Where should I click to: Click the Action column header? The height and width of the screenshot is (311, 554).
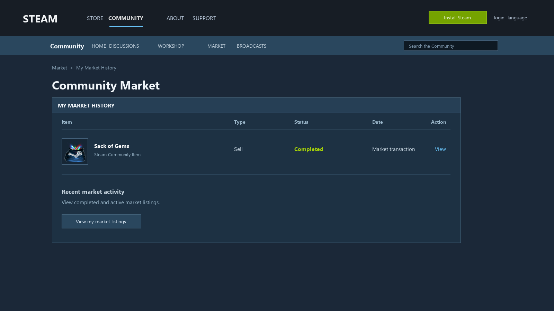point(438,122)
